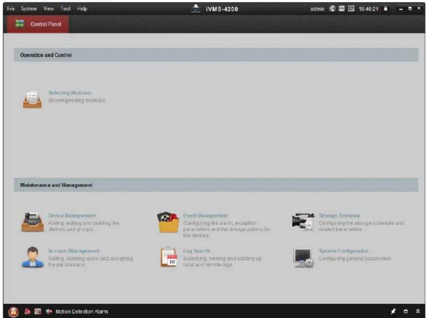Open the File menu

pos(11,9)
